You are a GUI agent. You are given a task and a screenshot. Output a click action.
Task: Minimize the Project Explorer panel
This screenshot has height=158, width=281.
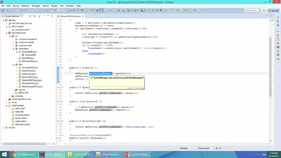pyautogui.click(x=48, y=16)
